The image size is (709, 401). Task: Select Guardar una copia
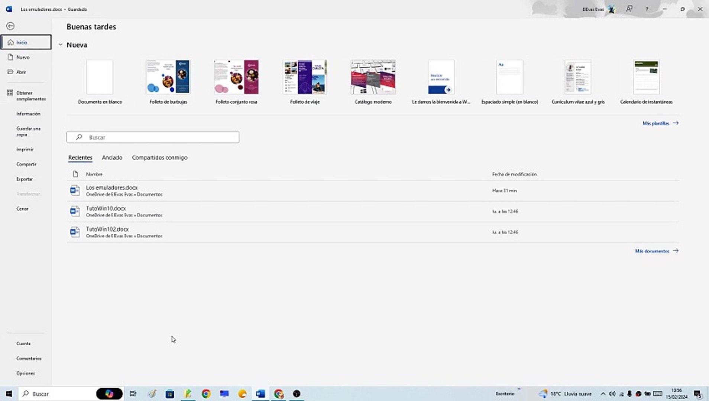tap(28, 131)
